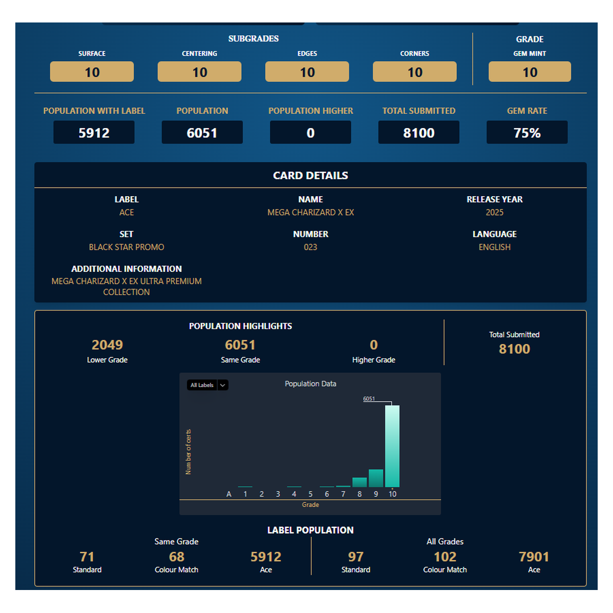Screen dimensions: 613x613
Task: Click the Grade axis title below the chart
Action: [x=311, y=505]
